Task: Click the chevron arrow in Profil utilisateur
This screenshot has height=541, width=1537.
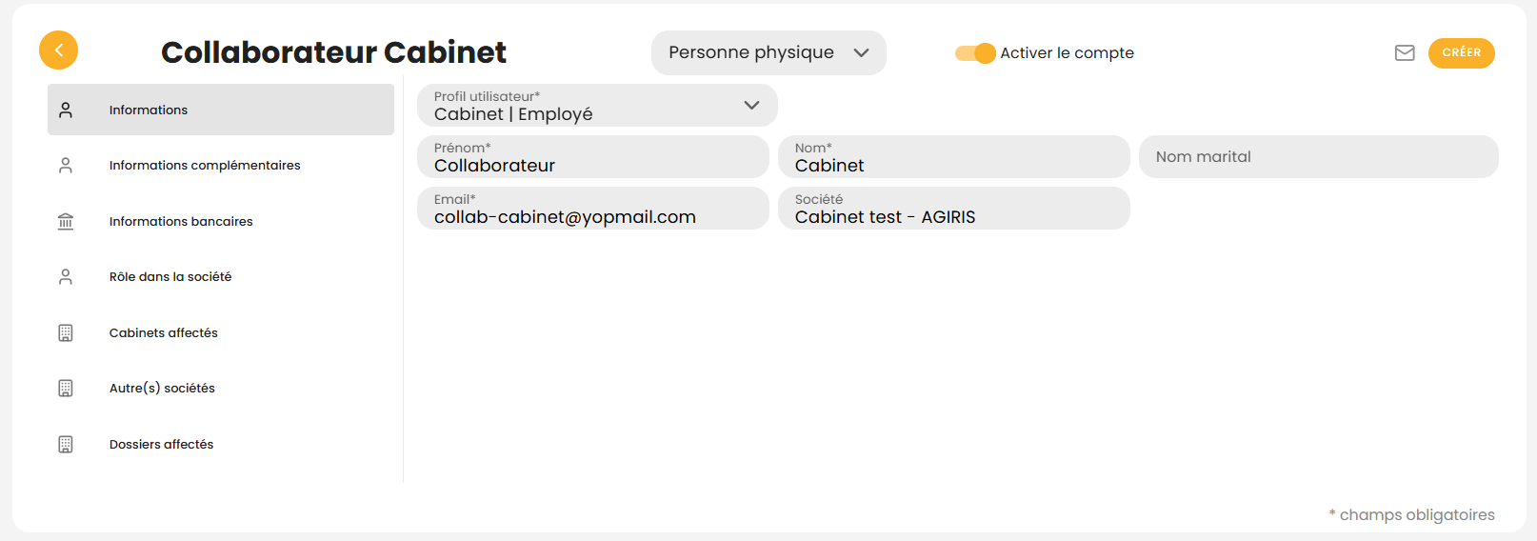Action: tap(751, 106)
